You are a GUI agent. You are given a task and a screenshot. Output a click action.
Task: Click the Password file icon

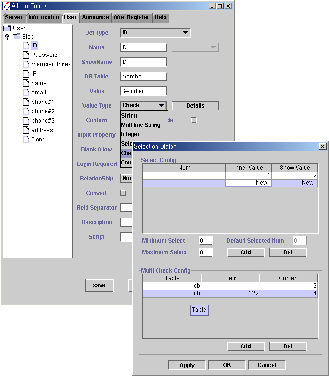tap(26, 55)
